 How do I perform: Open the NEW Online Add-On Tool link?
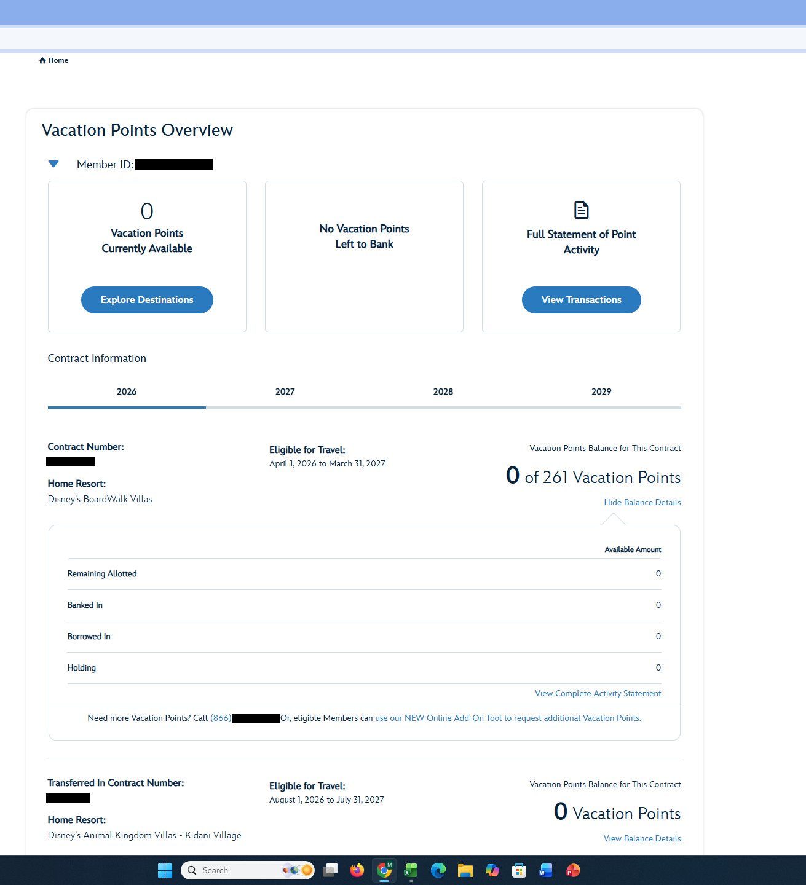[507, 718]
